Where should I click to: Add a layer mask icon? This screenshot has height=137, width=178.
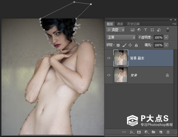point(139,132)
